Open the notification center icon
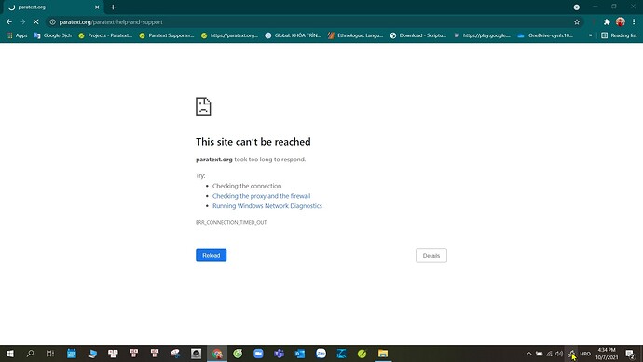The width and height of the screenshot is (643, 362). (x=630, y=354)
